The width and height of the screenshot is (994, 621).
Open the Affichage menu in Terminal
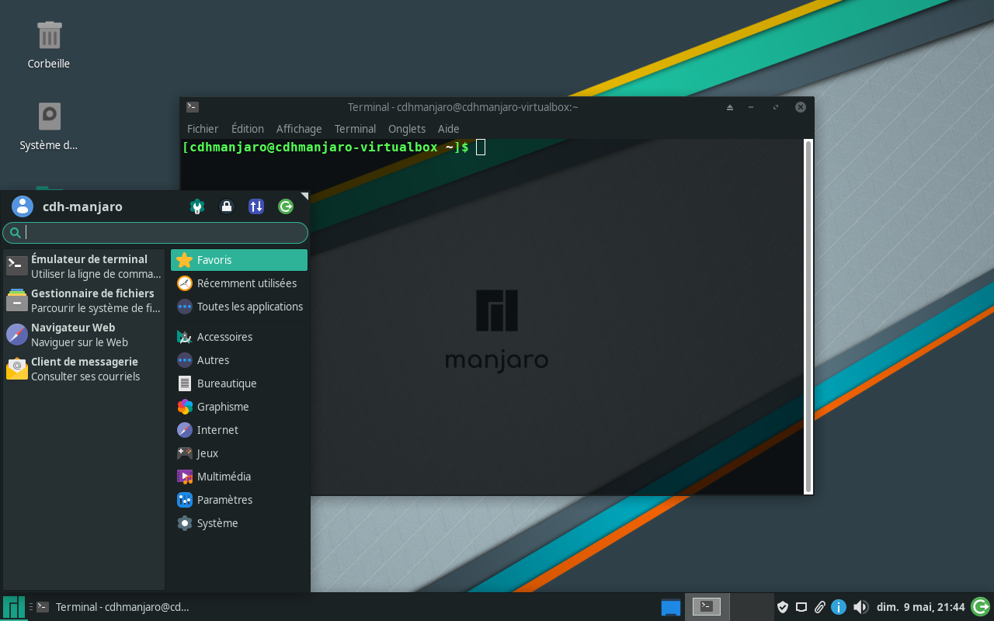click(298, 128)
